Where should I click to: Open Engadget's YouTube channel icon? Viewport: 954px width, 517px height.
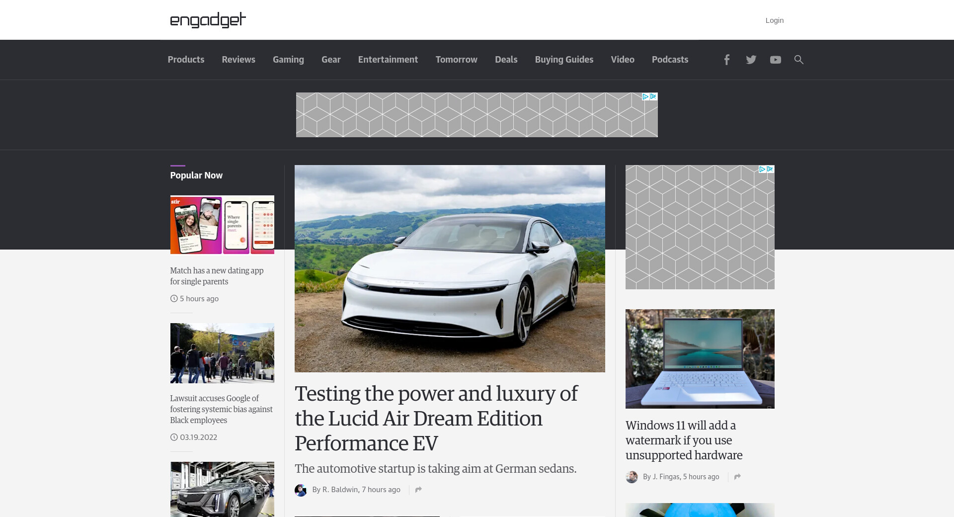(775, 60)
